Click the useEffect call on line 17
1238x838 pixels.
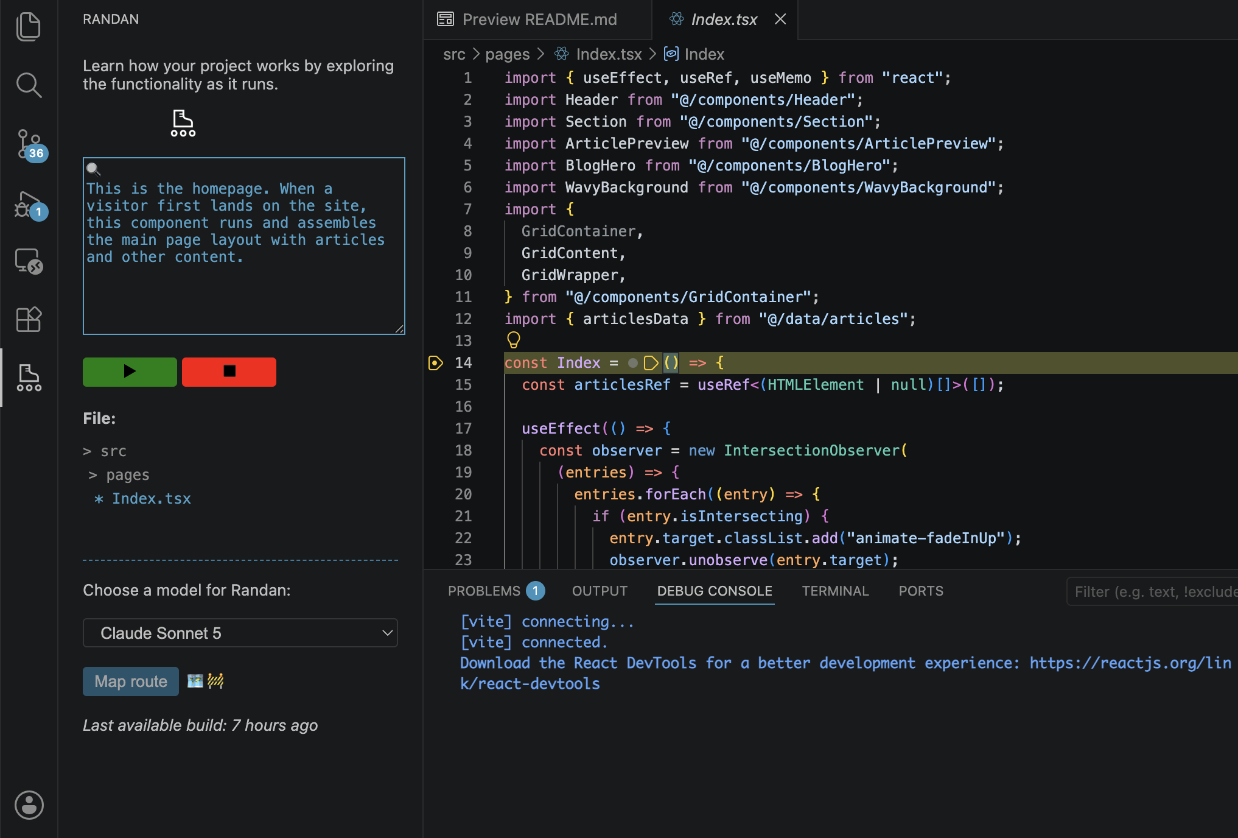(561, 429)
